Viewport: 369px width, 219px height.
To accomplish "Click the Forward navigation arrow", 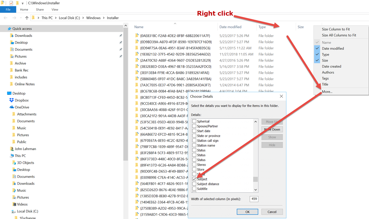I will [14, 18].
